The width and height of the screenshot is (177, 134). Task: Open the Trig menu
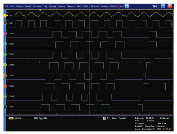(x=45, y=6)
